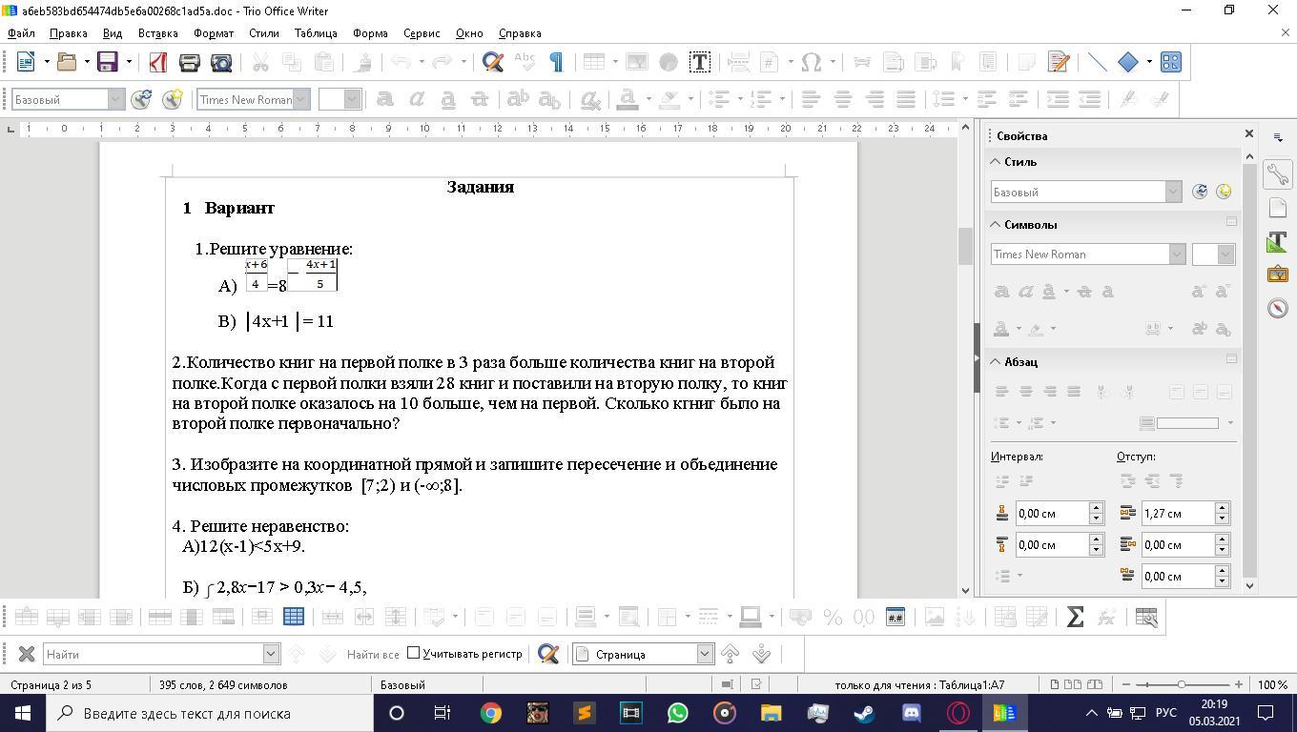1297x732 pixels.
Task: Insert a text box
Action: coord(699,62)
